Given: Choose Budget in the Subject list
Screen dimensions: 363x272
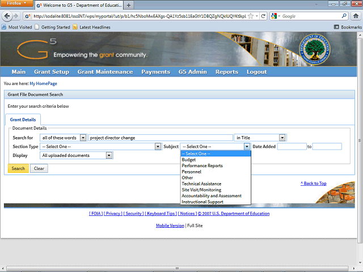Looking at the screenshot, I should pos(216,160).
